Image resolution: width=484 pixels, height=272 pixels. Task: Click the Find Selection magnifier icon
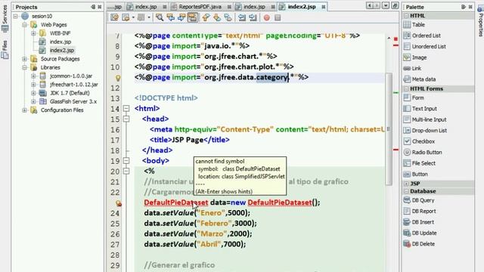(x=160, y=17)
